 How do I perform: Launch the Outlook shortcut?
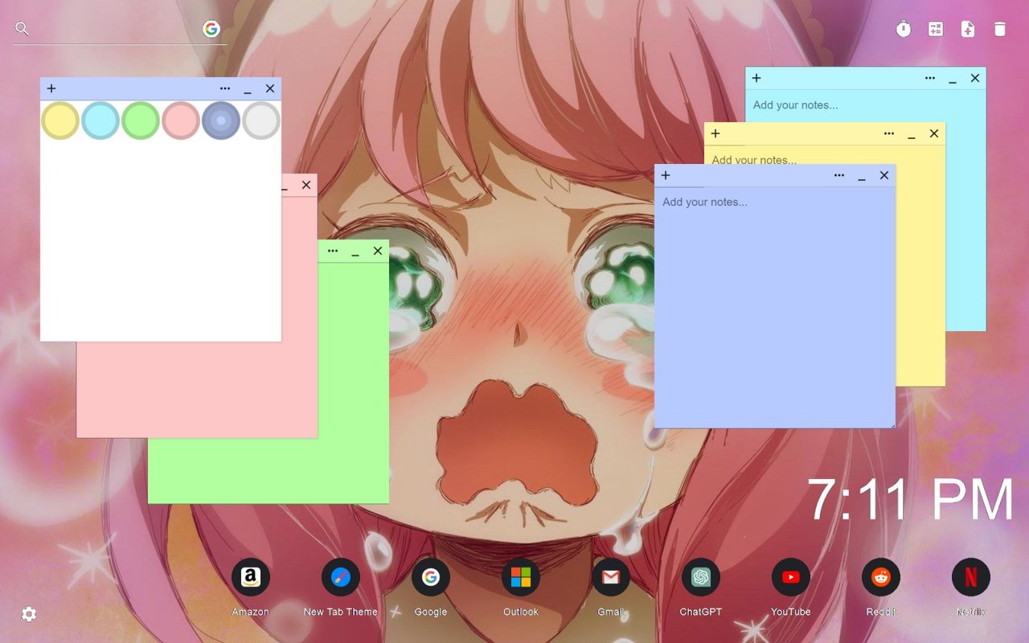[x=521, y=577]
